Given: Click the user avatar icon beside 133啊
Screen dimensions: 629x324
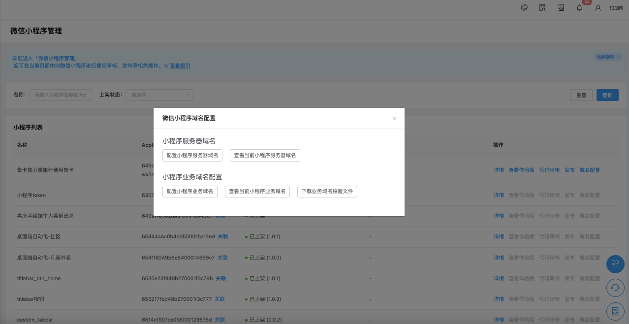Looking at the screenshot, I should pos(598,8).
